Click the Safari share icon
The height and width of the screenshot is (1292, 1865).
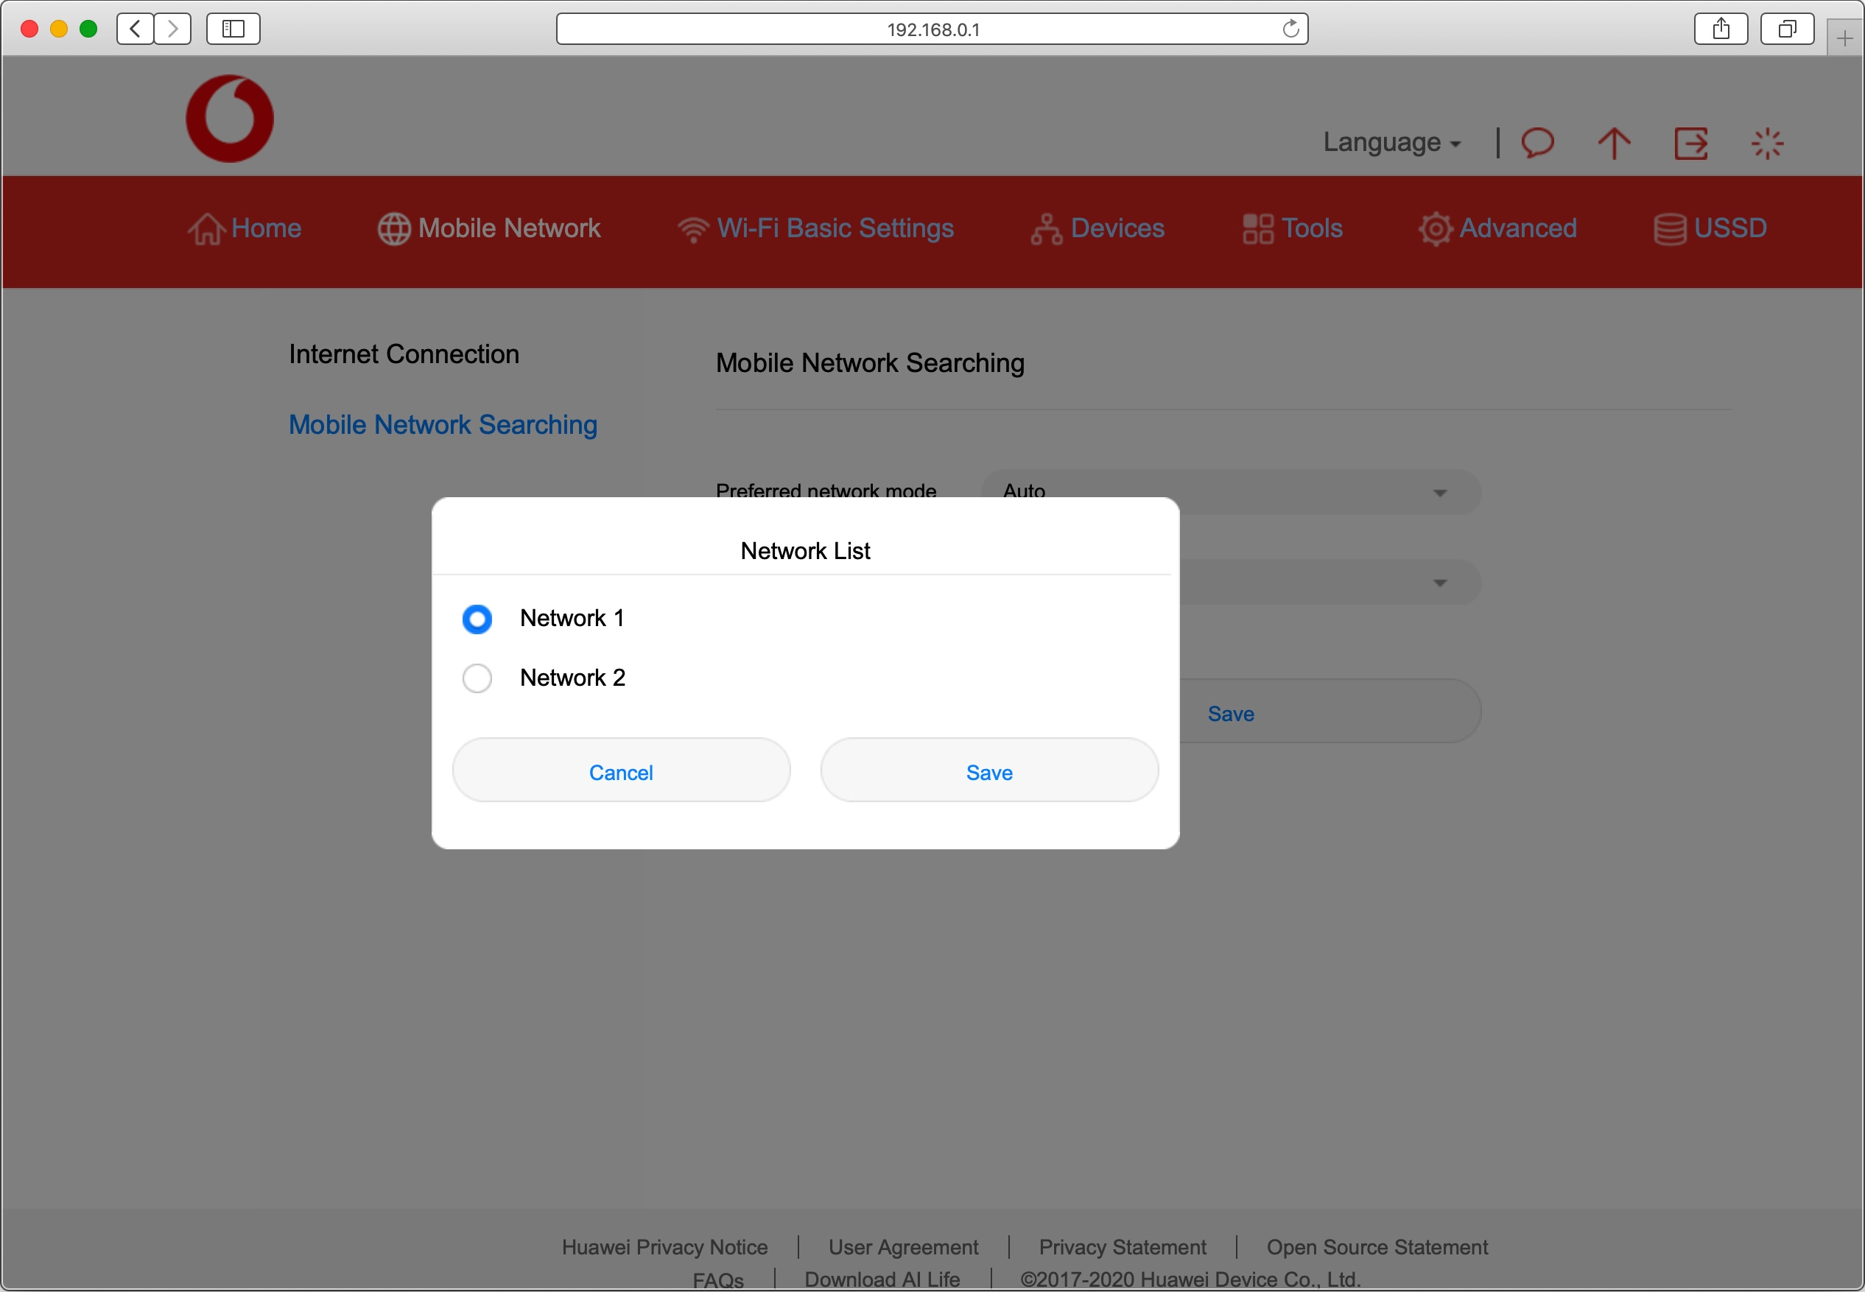(1721, 29)
